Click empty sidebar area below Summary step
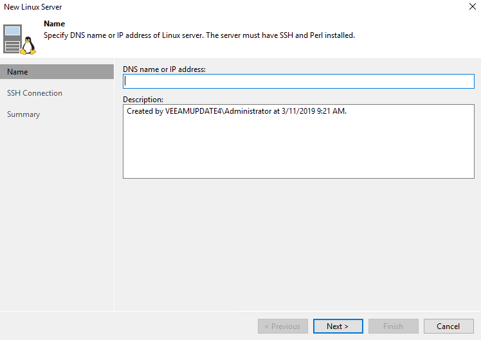This screenshot has height=340, width=481. (x=57, y=215)
